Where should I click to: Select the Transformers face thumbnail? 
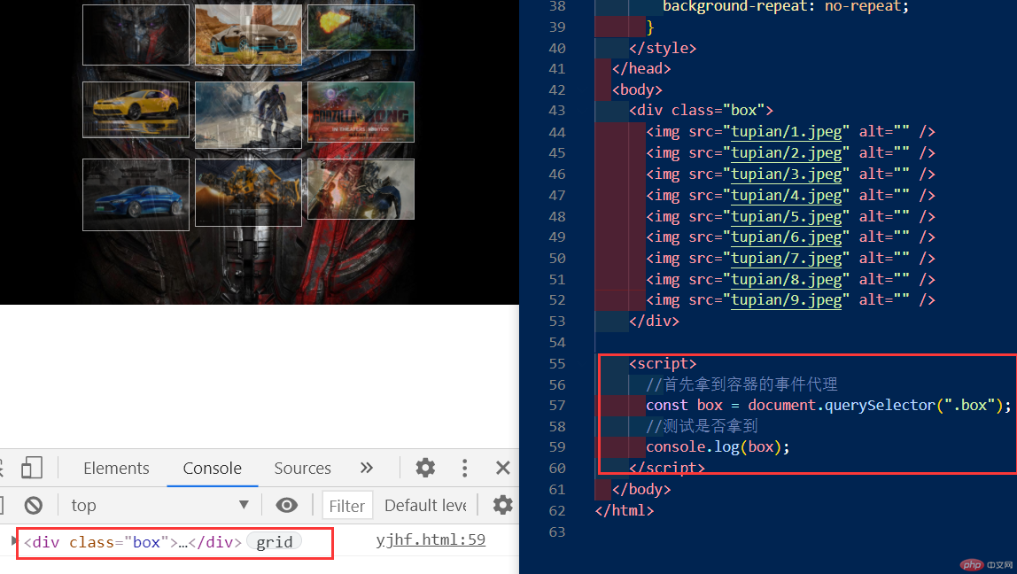coord(136,35)
